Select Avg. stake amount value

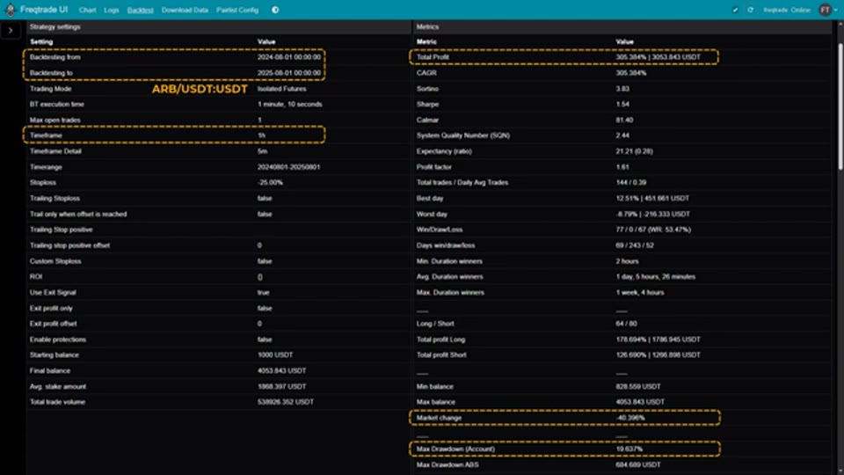pos(281,387)
